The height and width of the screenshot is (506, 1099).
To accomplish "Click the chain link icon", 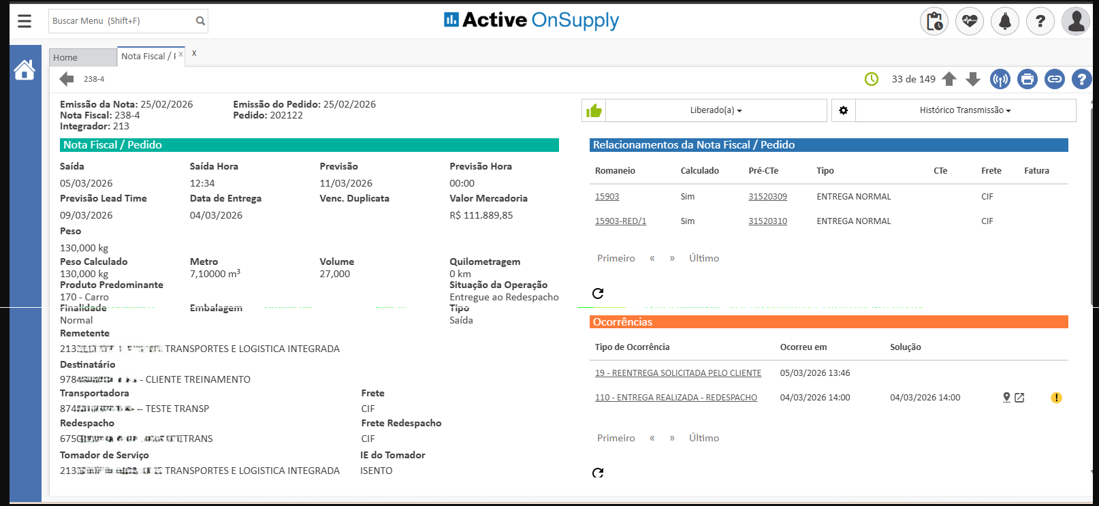I will click(x=1054, y=80).
